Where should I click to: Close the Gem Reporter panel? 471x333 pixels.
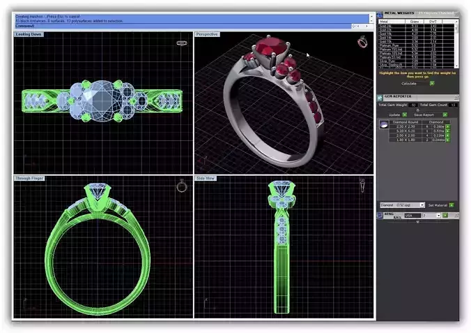coord(456,98)
